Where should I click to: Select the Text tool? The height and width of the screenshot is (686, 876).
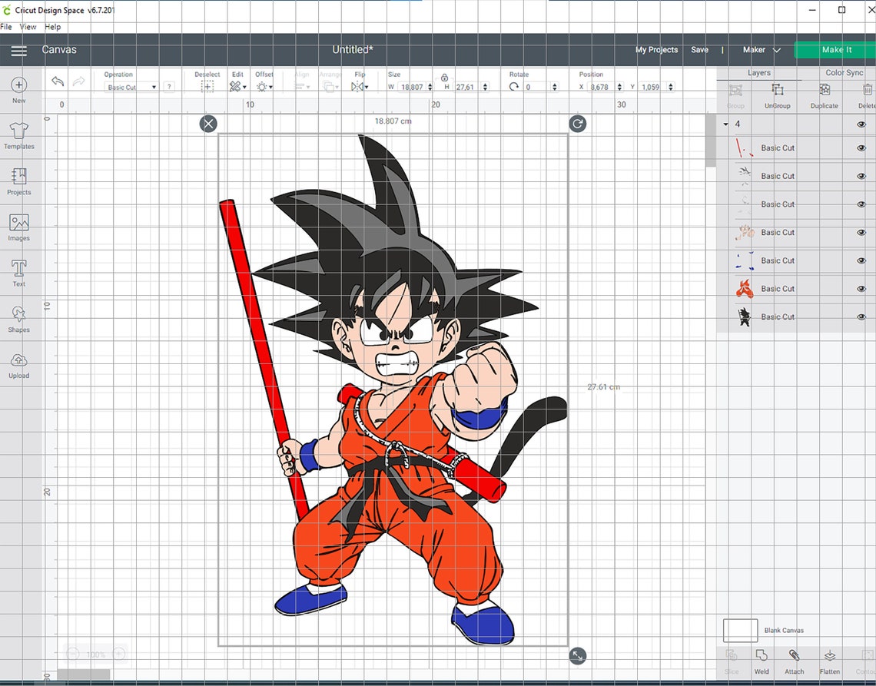click(x=19, y=268)
